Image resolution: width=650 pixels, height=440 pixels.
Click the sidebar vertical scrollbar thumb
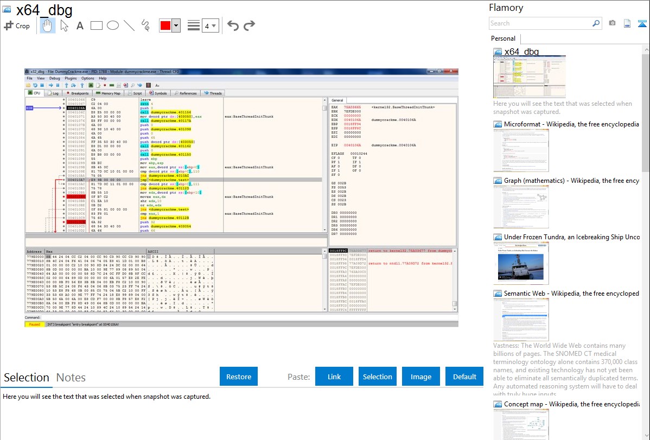point(646,112)
